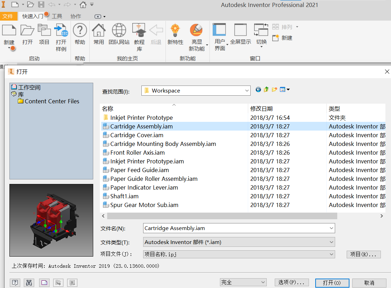Click the Projects (R)... button

363,254
